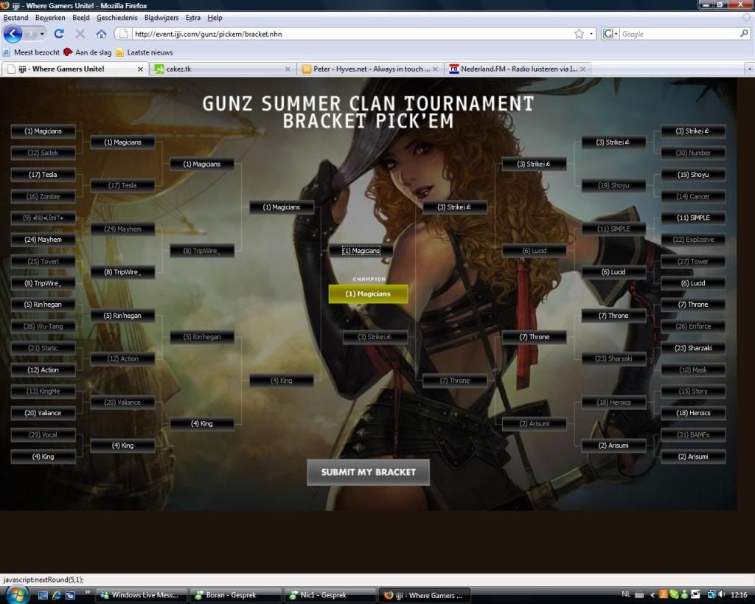Expand the list-all-tabs dropdown arrow
Image resolution: width=755 pixels, height=604 pixels.
coord(750,69)
